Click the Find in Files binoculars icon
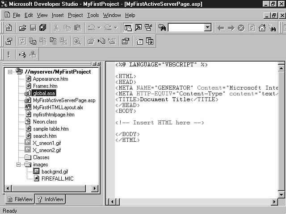The image size is (286, 214). 162,28
